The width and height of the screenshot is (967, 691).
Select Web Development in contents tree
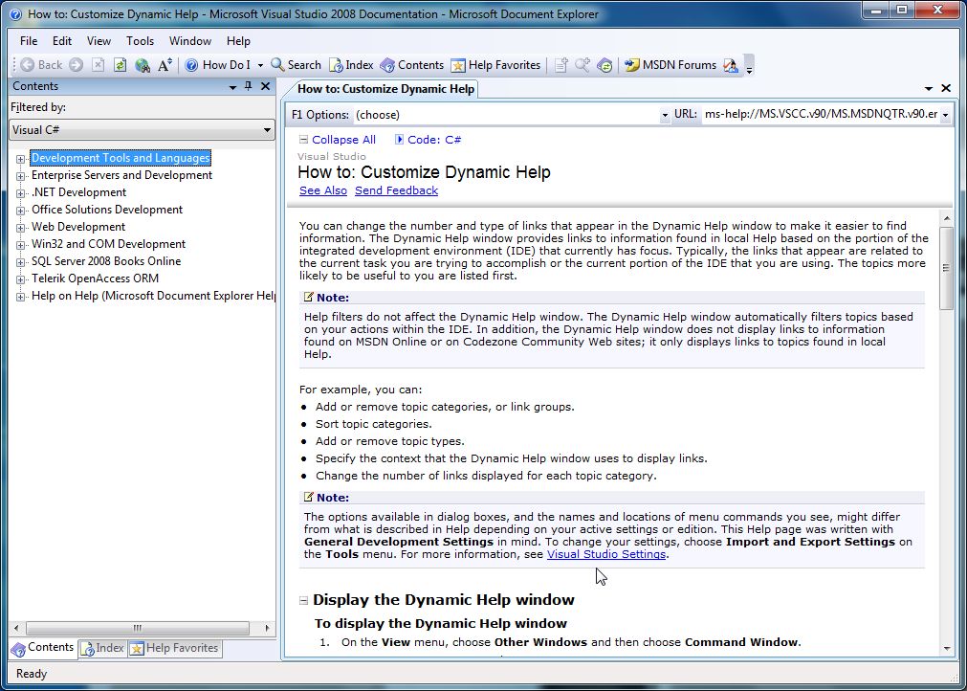78,227
